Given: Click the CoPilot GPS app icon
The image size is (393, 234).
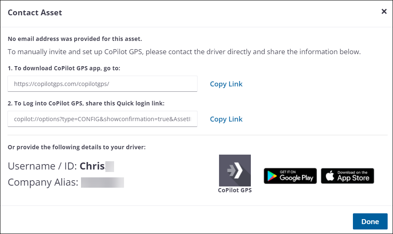Looking at the screenshot, I should point(234,170).
